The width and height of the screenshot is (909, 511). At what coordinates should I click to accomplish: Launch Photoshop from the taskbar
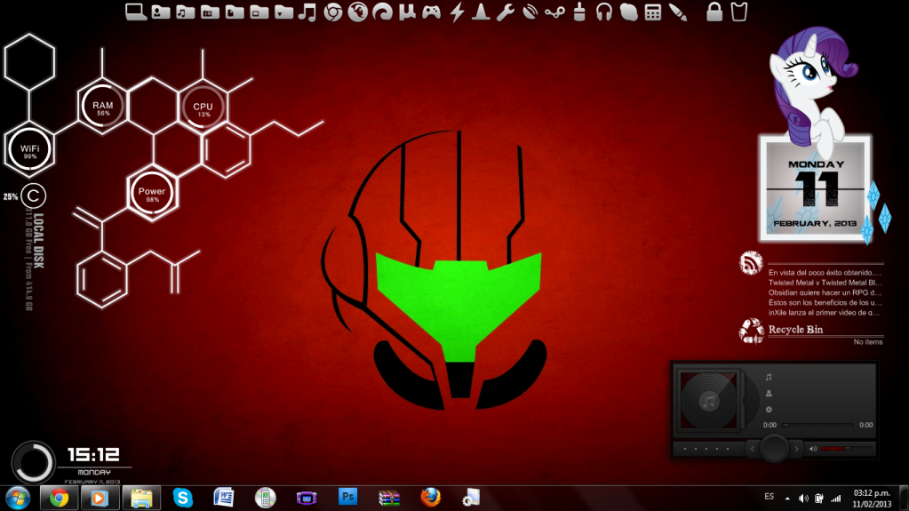coord(347,497)
